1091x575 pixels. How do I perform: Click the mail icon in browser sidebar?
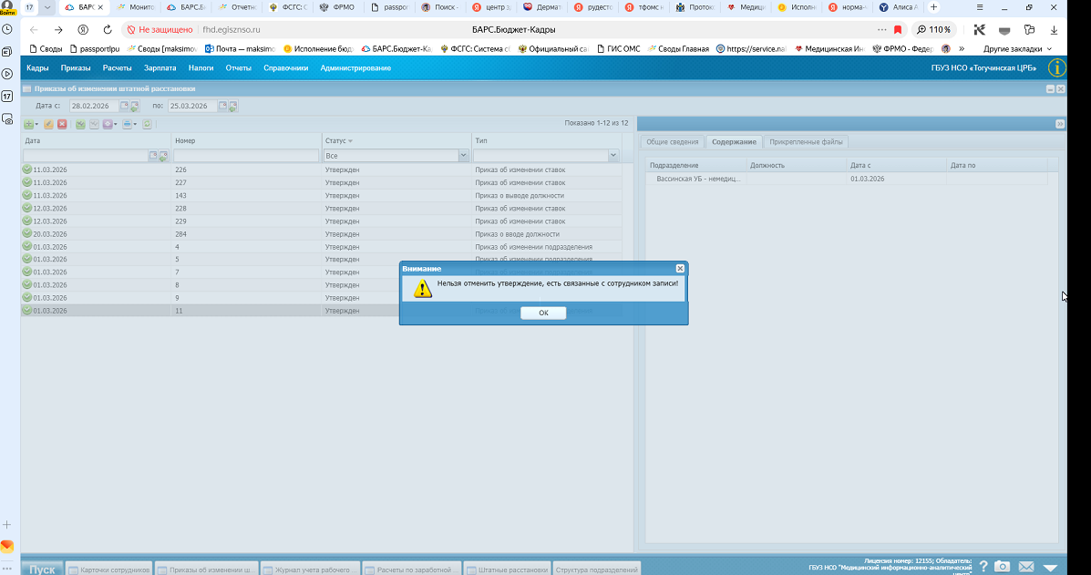(7, 546)
